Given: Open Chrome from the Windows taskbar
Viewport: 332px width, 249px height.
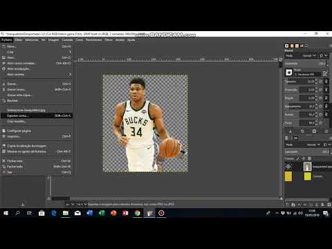Looking at the screenshot, I should tap(138, 213).
